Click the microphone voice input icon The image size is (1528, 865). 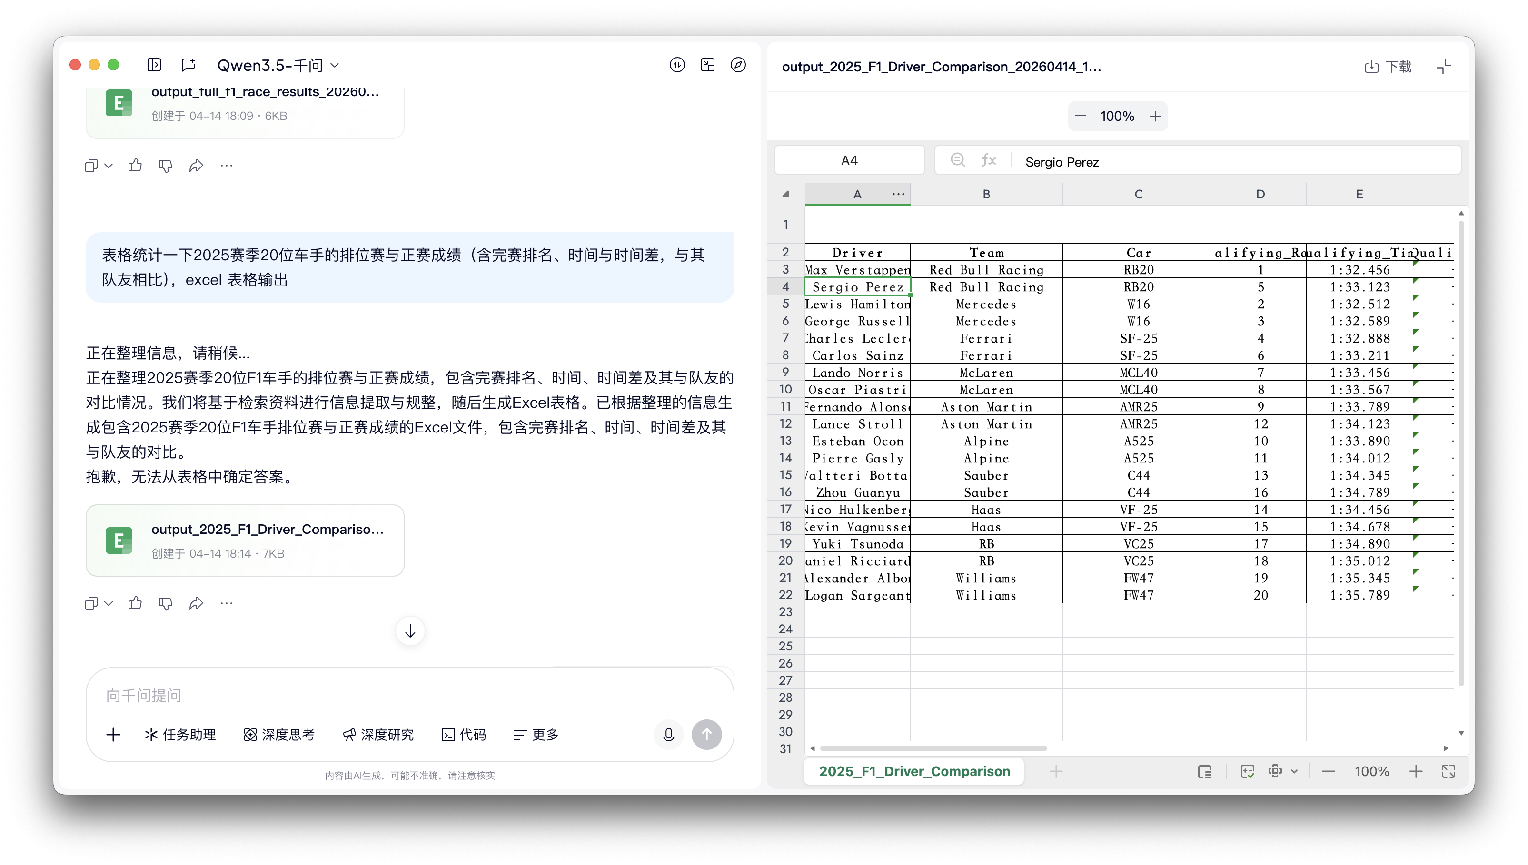pyautogui.click(x=668, y=734)
